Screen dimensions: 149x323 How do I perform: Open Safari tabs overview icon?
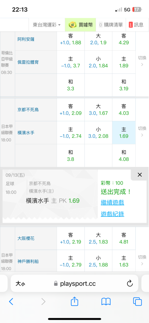pyautogui.click(x=137, y=302)
